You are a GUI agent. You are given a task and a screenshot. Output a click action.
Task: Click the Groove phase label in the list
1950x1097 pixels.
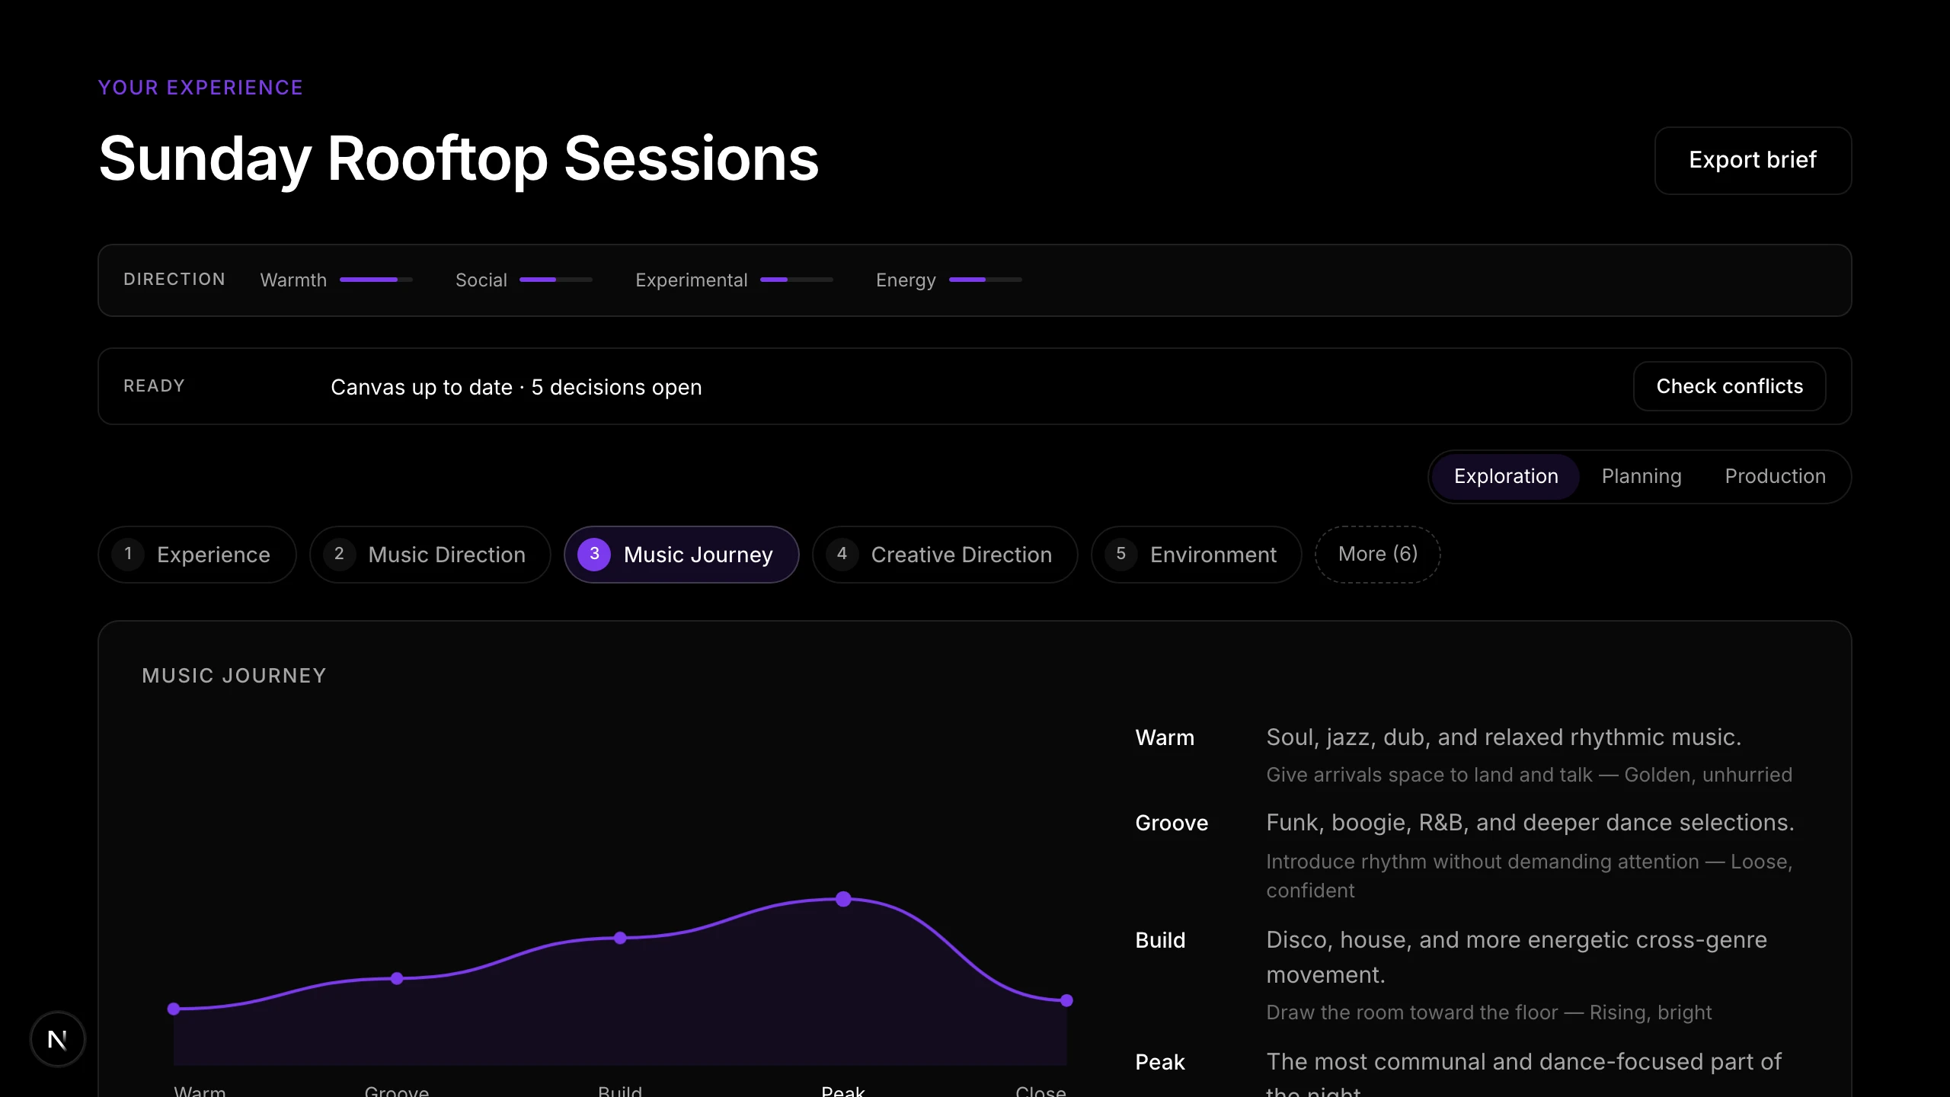[x=1172, y=823]
